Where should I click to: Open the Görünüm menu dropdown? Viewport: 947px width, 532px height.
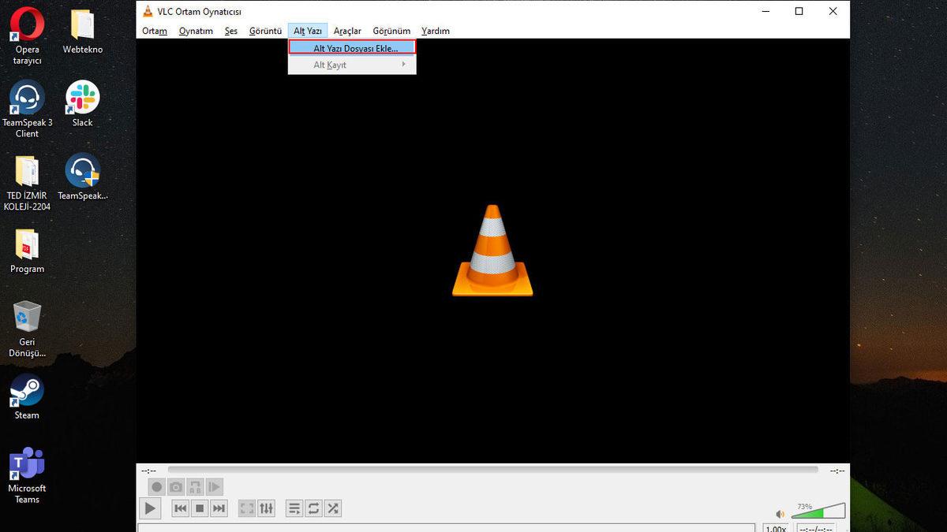(391, 31)
